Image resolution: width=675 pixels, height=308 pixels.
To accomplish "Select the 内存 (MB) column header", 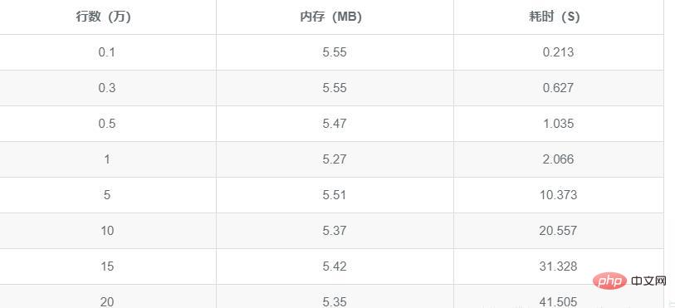I will 335,17.
